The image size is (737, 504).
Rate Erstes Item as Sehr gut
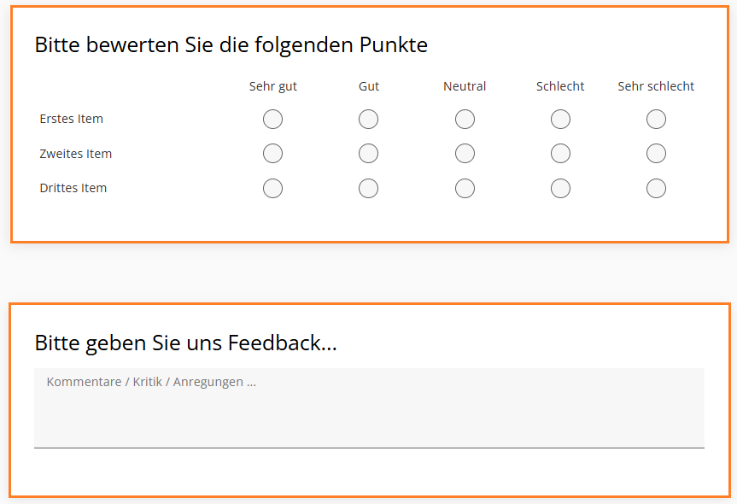coord(272,120)
